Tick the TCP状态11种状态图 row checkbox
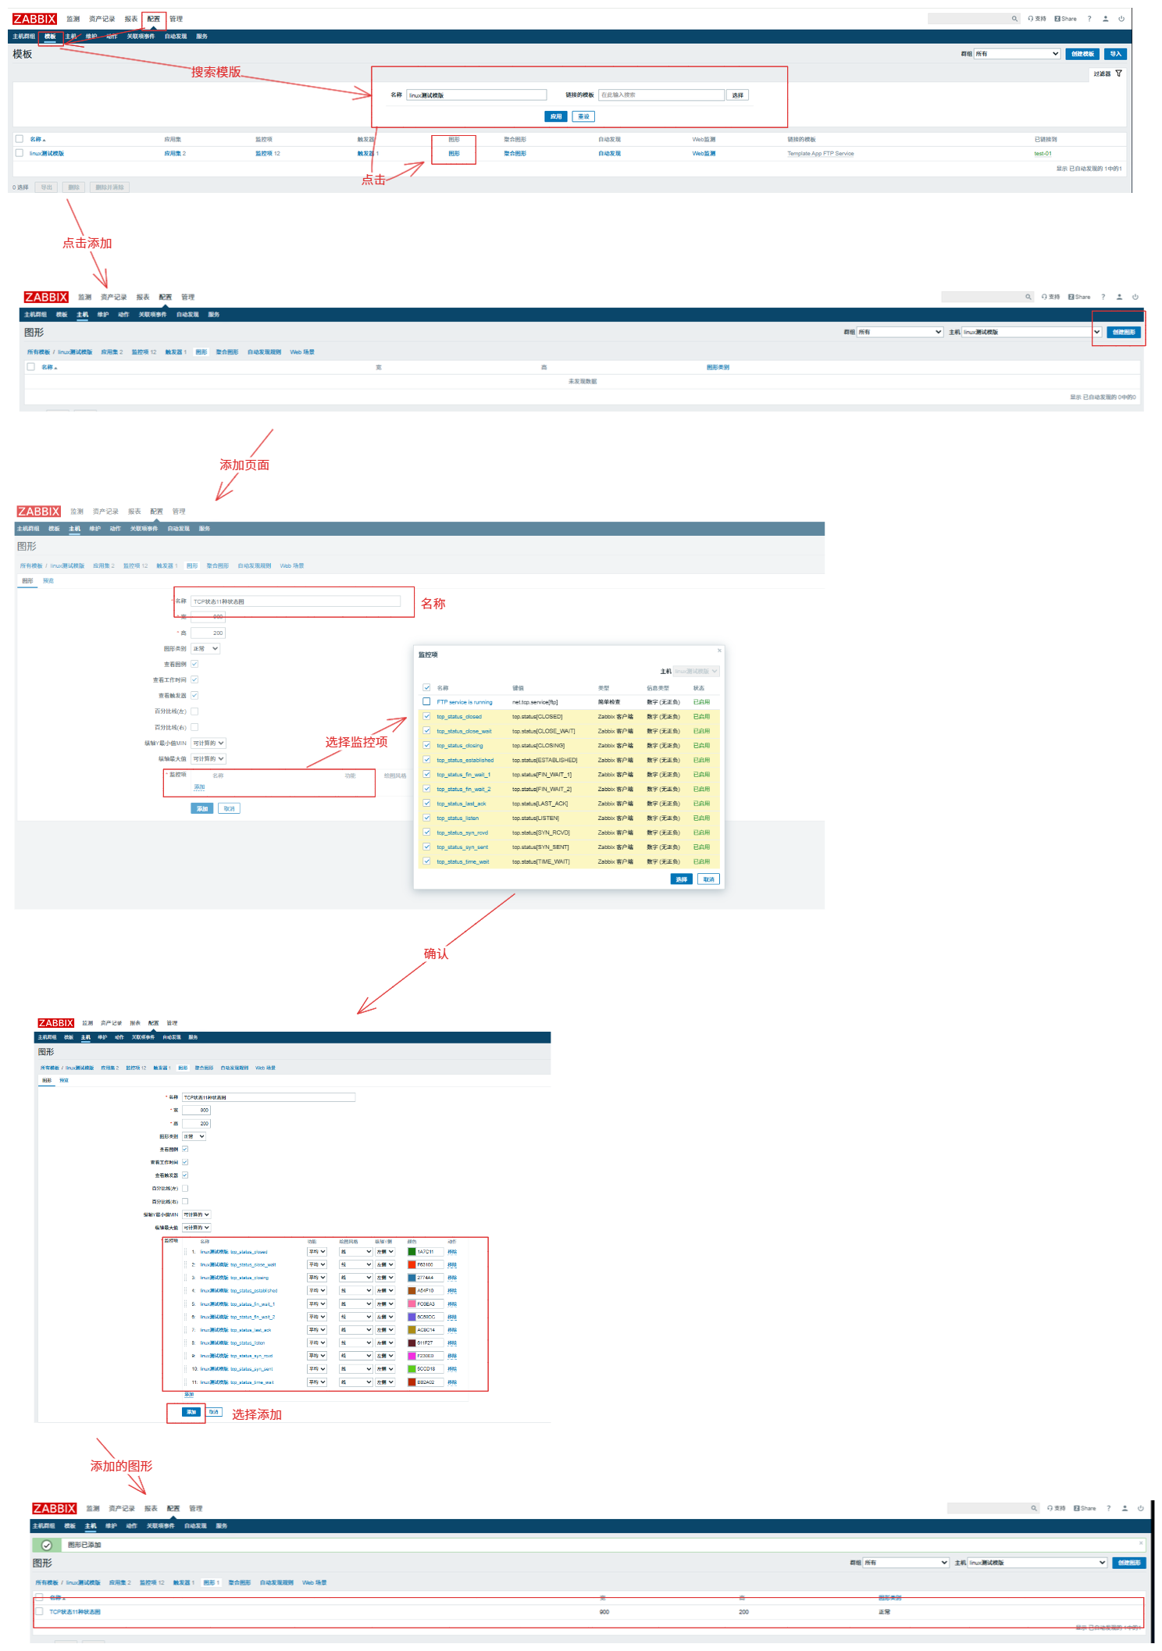The width and height of the screenshot is (1162, 1651). click(39, 1611)
